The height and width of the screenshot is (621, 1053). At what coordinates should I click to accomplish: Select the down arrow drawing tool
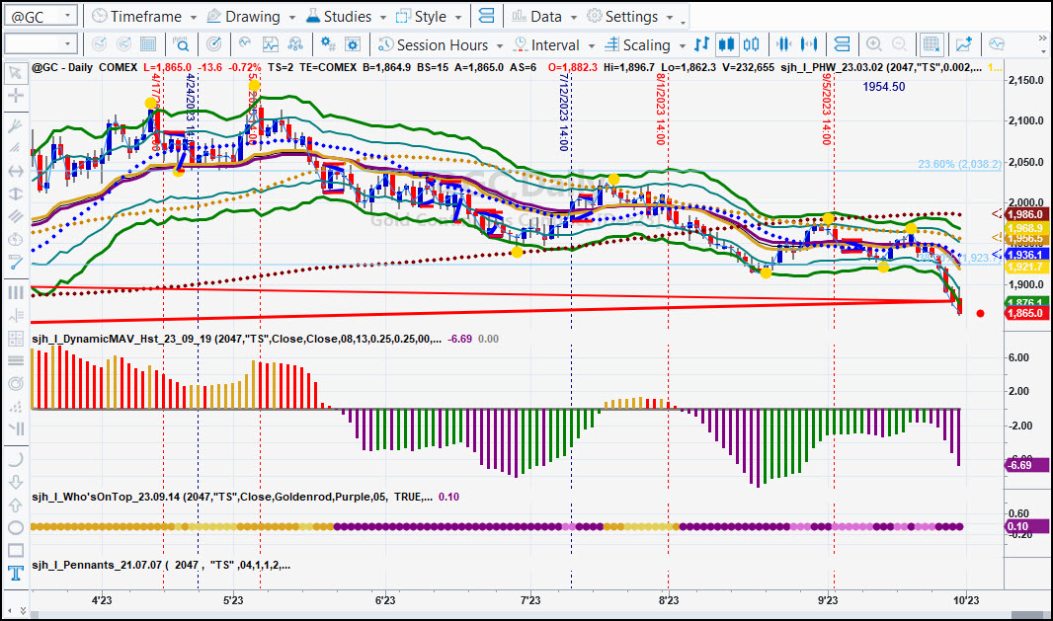(16, 482)
